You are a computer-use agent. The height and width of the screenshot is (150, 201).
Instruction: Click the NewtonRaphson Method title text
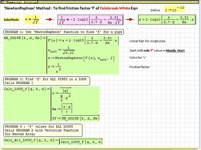tap(71, 8)
